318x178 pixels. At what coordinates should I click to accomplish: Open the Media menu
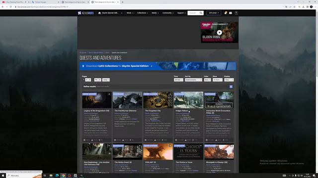coord(155,13)
